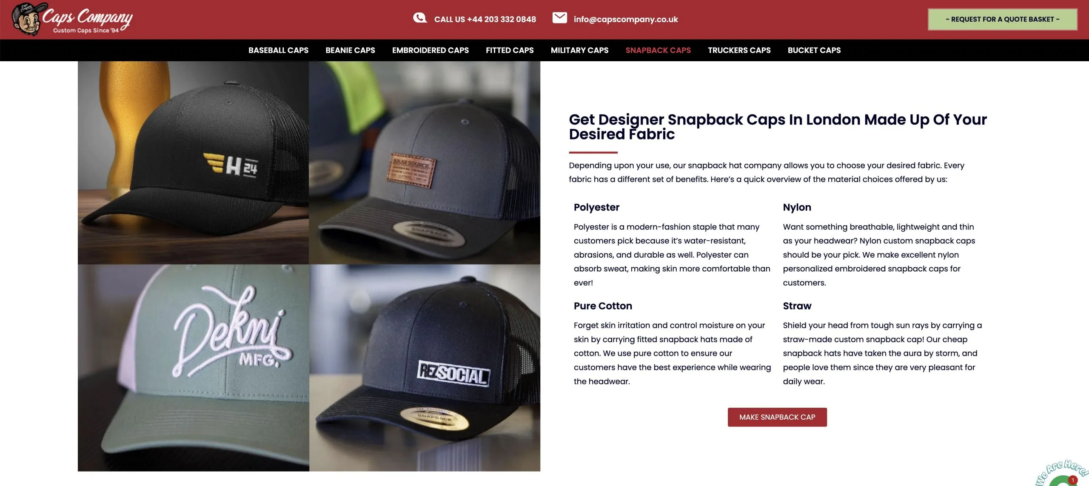Open Bucket Caps menu item

click(x=814, y=50)
